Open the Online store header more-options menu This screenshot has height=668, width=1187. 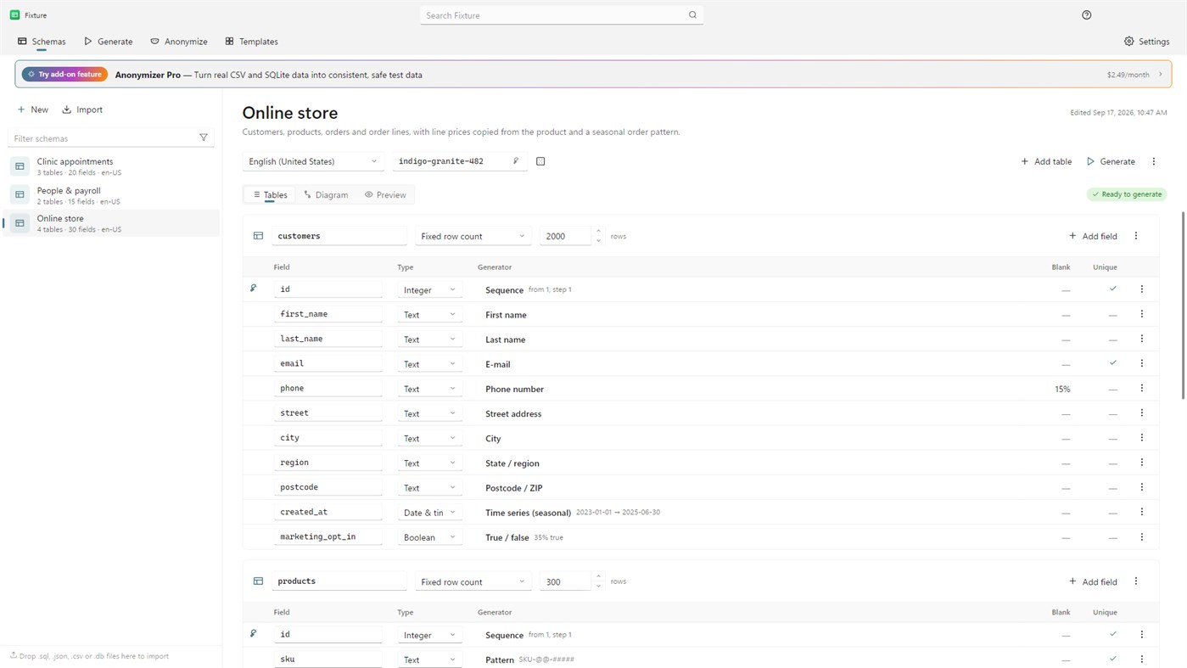(1154, 161)
